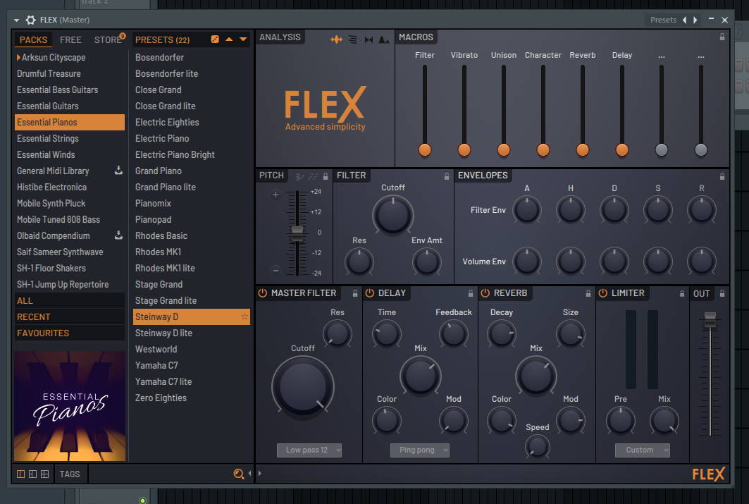Screen dimensions: 749x504
Task: Select the grid browser layout icon
Action: pyautogui.click(x=44, y=474)
